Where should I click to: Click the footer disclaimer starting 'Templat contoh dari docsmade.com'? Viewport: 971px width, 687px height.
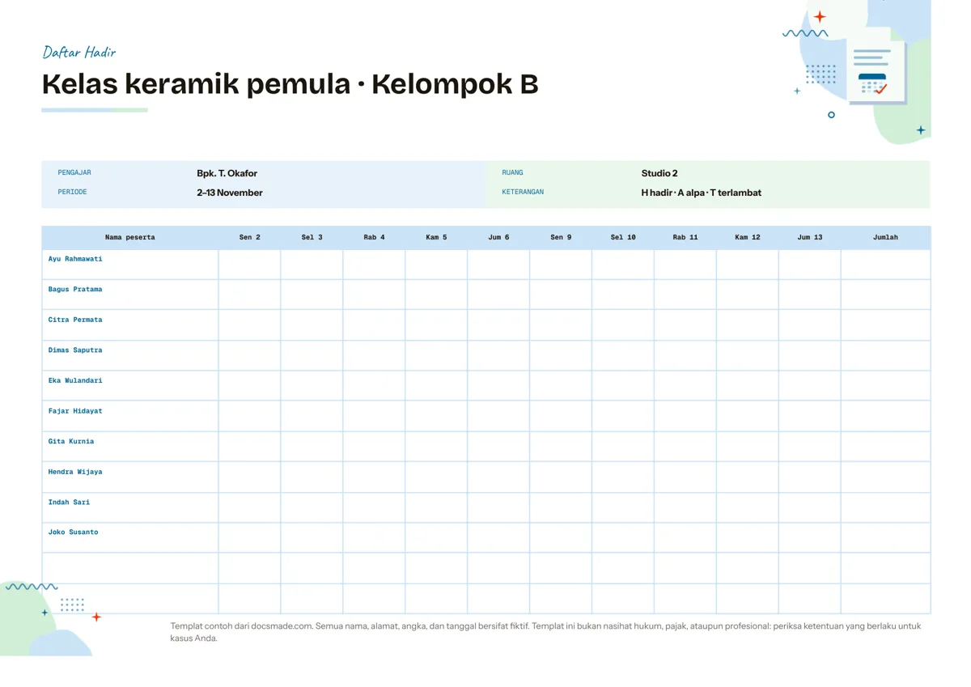(x=545, y=632)
